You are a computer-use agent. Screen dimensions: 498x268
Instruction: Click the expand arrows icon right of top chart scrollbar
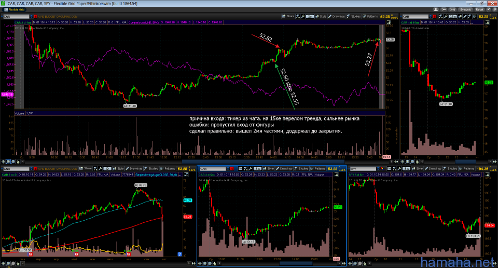pos(396,162)
